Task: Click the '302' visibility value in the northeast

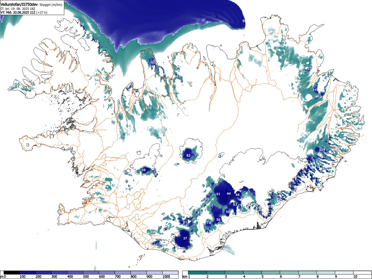Action: 281,46
